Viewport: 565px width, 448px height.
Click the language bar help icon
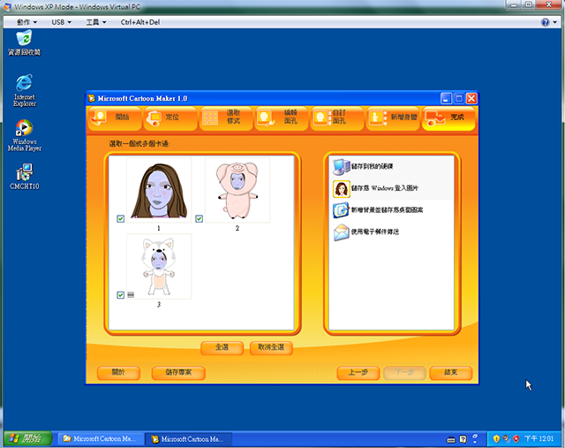(463, 439)
